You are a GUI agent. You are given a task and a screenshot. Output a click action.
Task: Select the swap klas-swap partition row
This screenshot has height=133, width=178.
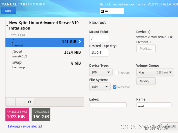point(44,64)
